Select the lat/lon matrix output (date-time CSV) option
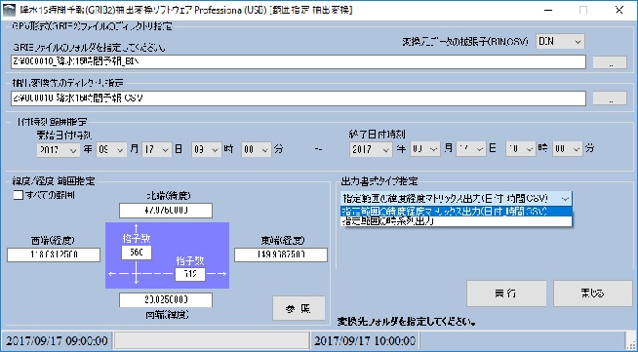The width and height of the screenshot is (638, 352). 457,212
